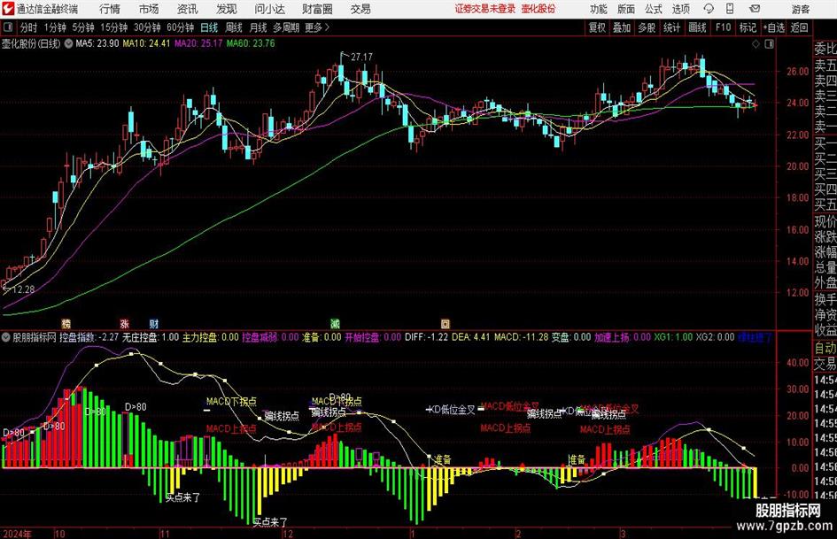The width and height of the screenshot is (837, 539).
Task: Open the 选项 menu
Action: pyautogui.click(x=680, y=9)
